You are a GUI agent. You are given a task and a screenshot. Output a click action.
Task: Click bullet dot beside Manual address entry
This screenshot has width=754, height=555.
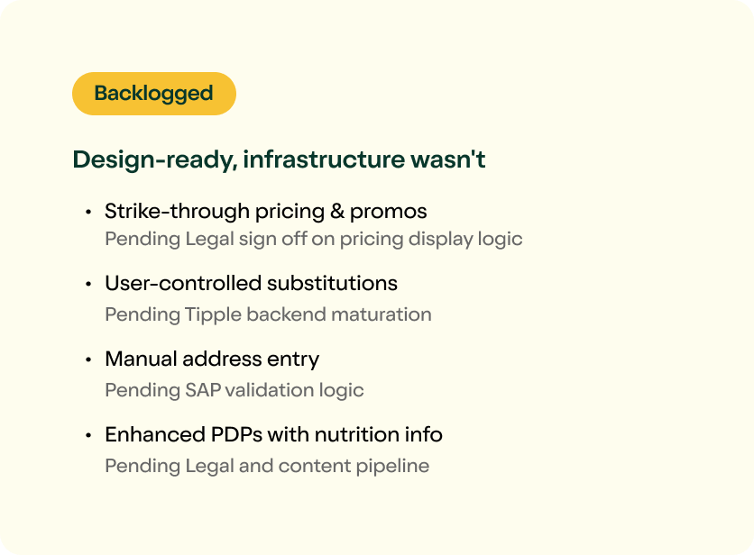coord(88,359)
